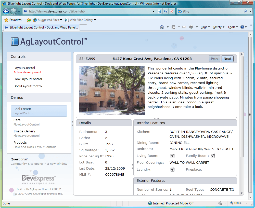
Task: Click the Read Mail icon
Action: tap(184, 27)
